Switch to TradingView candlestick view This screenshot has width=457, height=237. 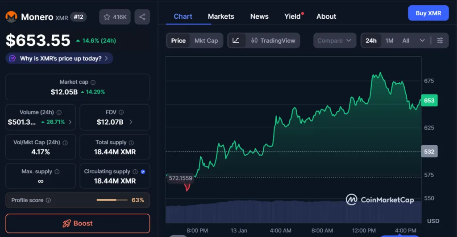[273, 41]
